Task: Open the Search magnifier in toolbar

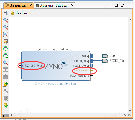Action: point(6,63)
